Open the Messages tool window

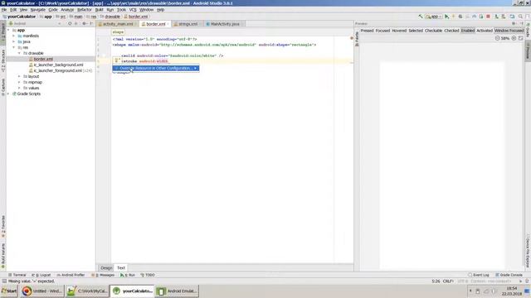click(103, 275)
